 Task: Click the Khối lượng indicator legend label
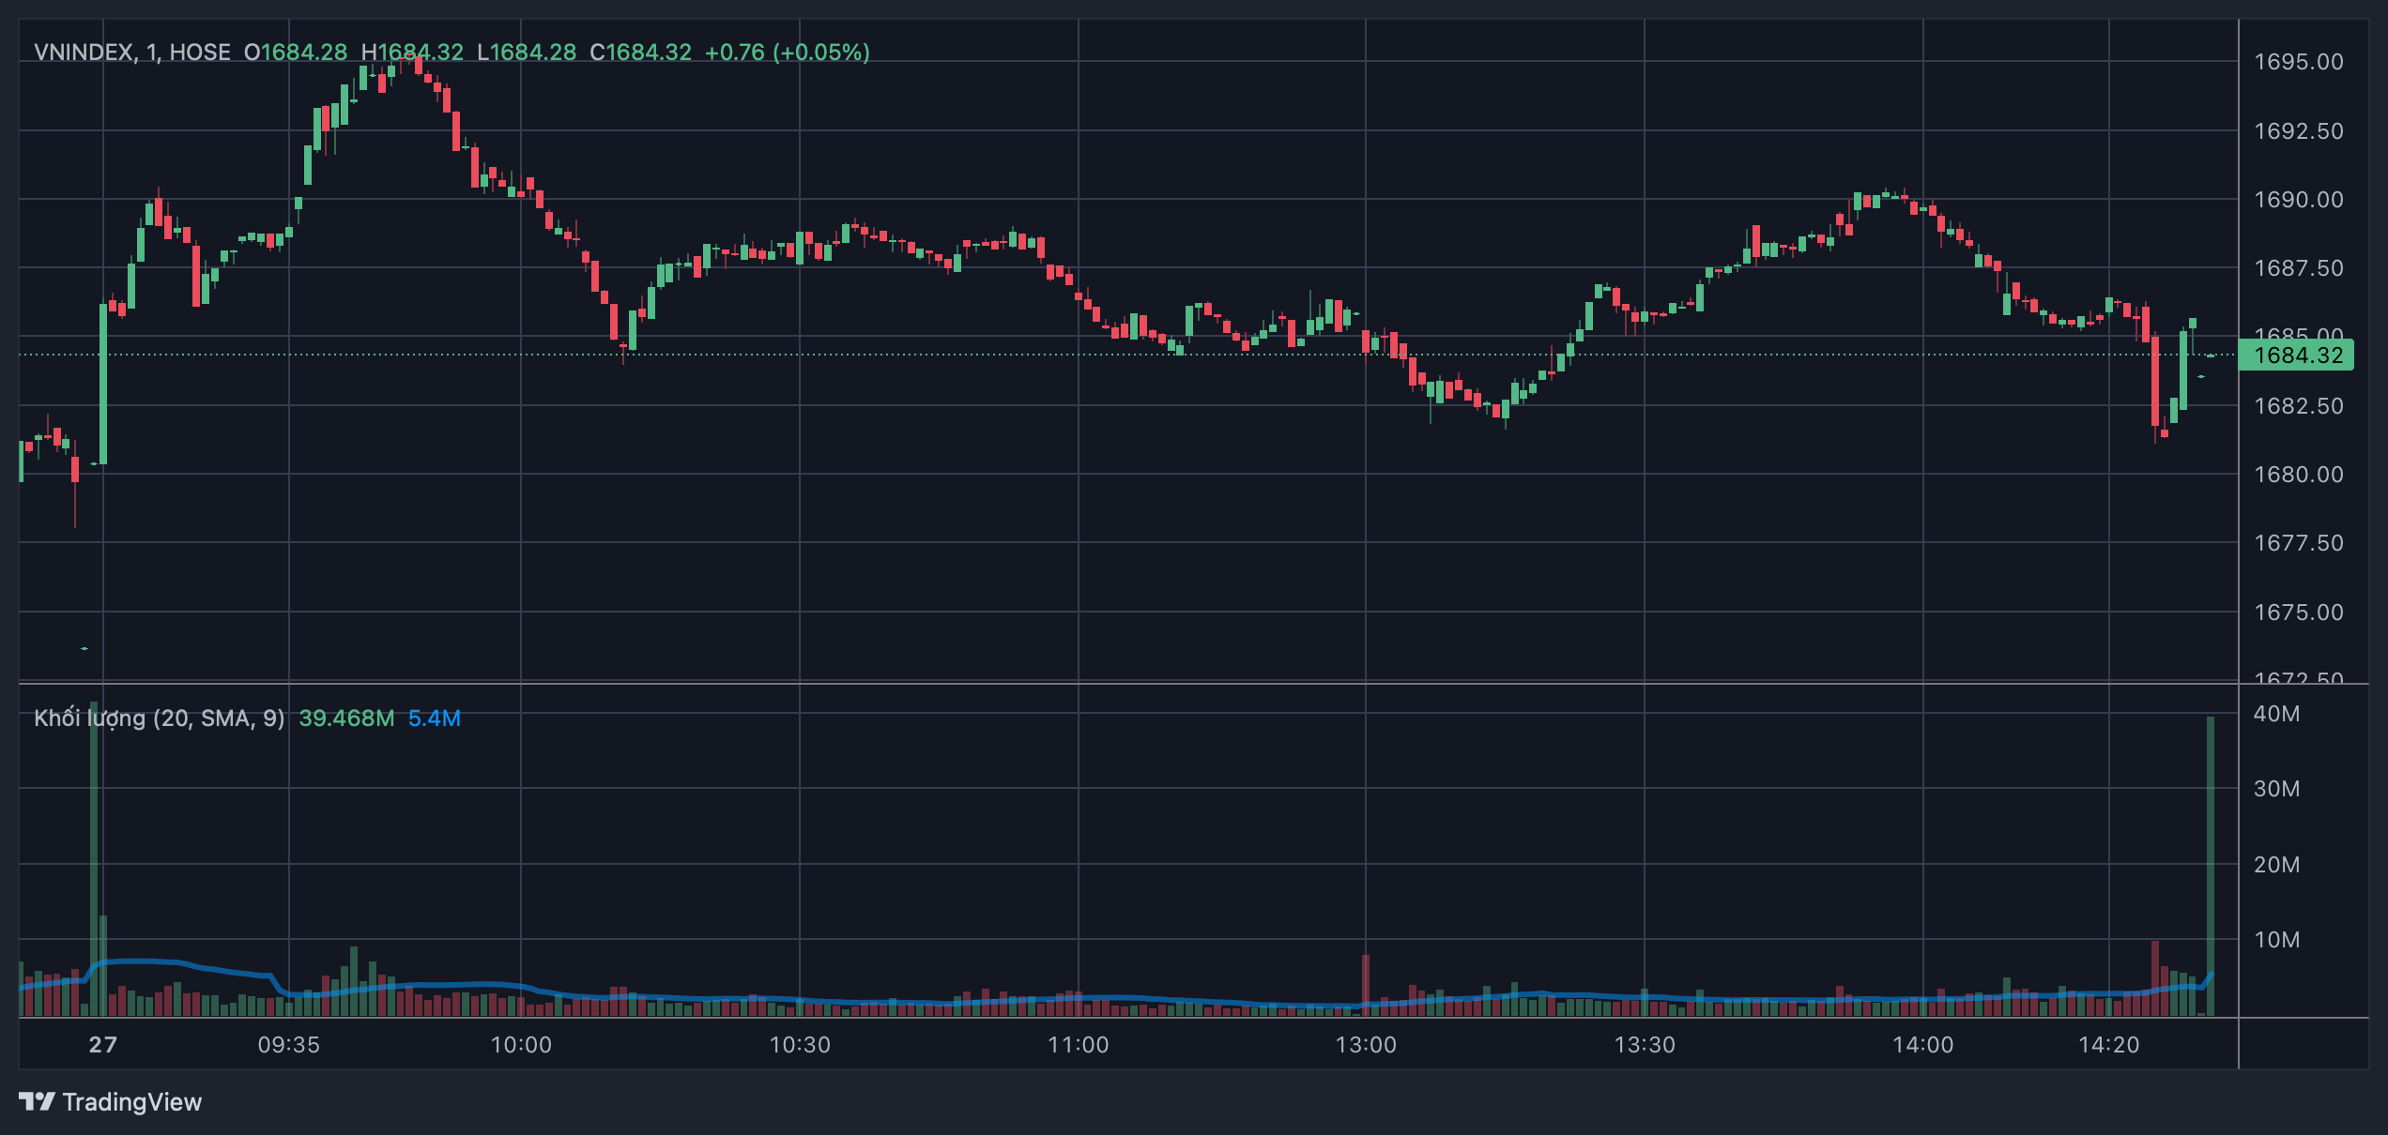point(159,719)
